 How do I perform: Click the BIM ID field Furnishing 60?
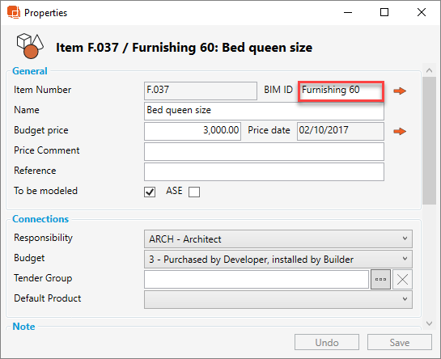(x=341, y=91)
